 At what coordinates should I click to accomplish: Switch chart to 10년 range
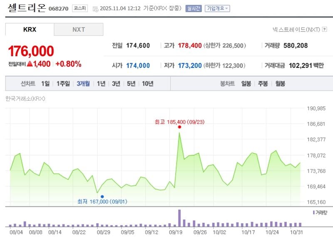(x=147, y=84)
